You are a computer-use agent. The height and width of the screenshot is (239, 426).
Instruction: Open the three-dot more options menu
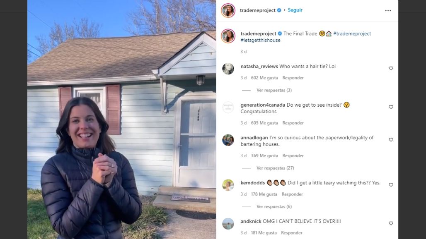pos(388,11)
